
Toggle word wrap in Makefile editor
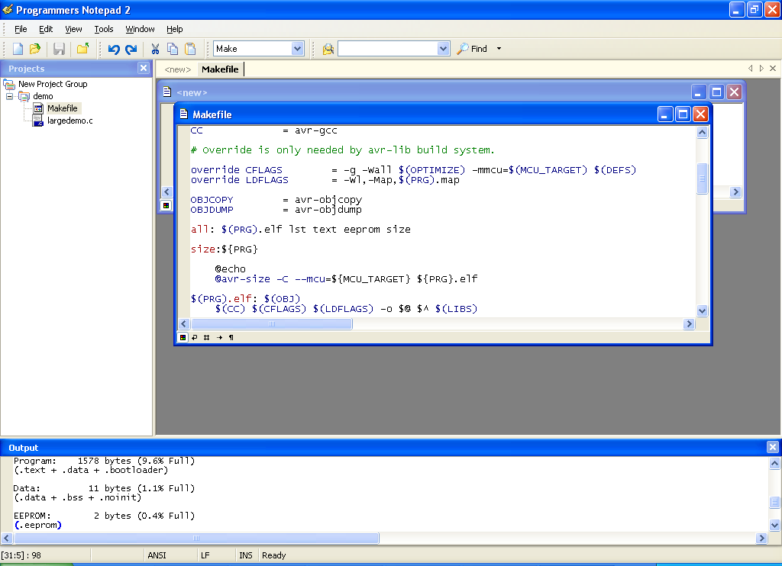coord(195,337)
